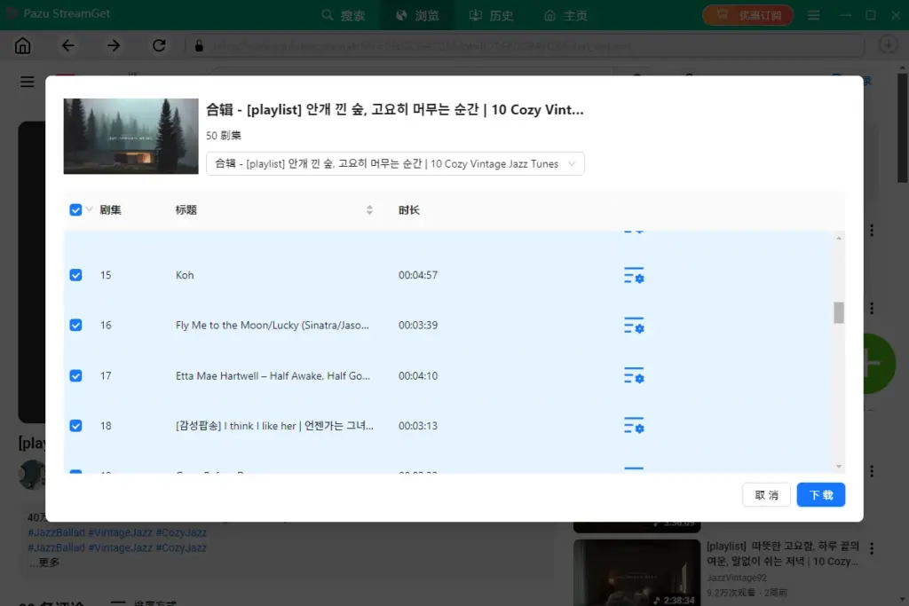Cancel the dialog with the 取消 button
The image size is (909, 606).
pyautogui.click(x=766, y=494)
